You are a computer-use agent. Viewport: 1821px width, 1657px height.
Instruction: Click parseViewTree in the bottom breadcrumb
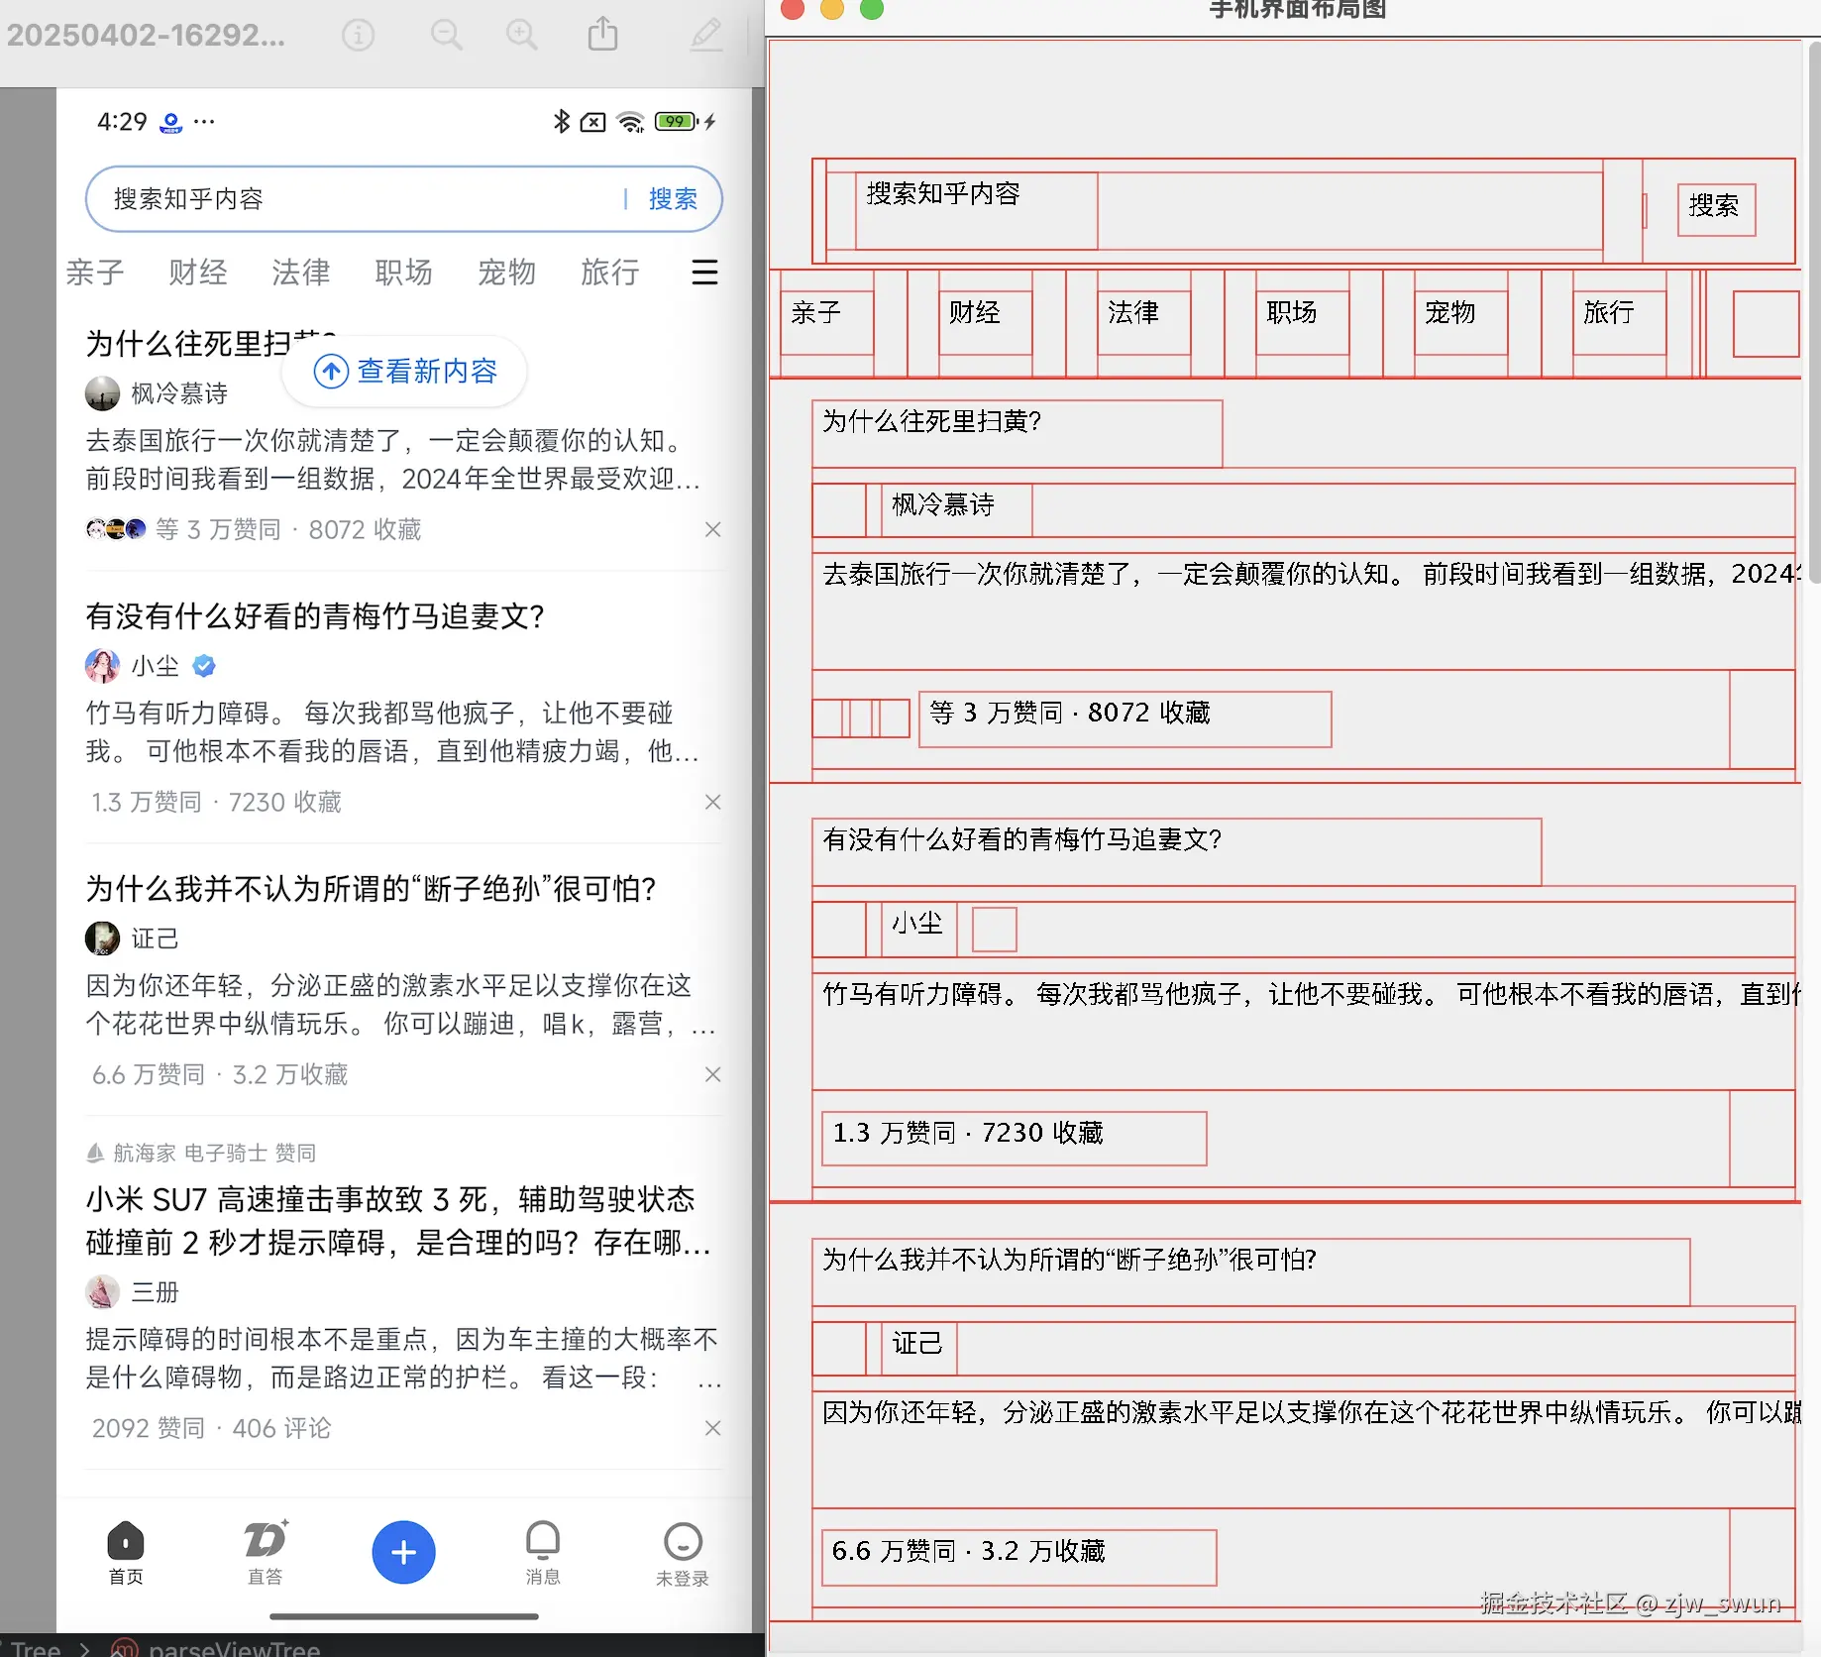[234, 1648]
